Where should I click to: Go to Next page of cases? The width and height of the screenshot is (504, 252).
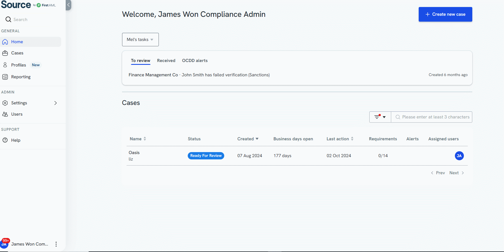tap(457, 173)
